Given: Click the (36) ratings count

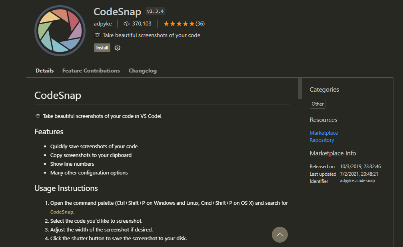Looking at the screenshot, I should coord(200,24).
